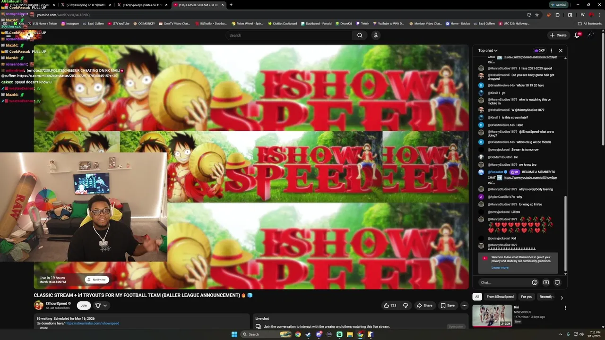Viewport: 605px width, 340px height.
Task: Dislike the stream with thumbs down
Action: tap(406, 306)
